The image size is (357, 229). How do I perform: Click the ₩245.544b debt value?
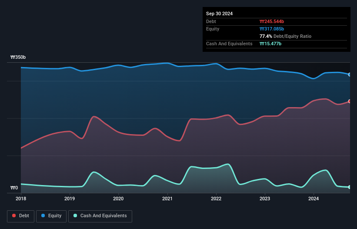coord(272,21)
